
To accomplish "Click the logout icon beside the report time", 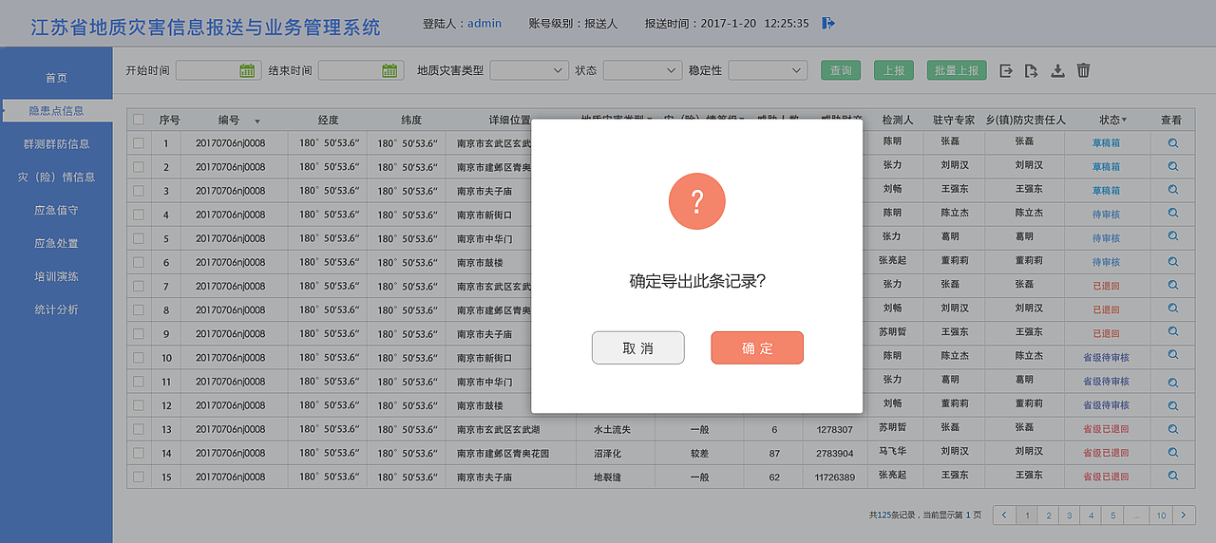I will (x=828, y=23).
